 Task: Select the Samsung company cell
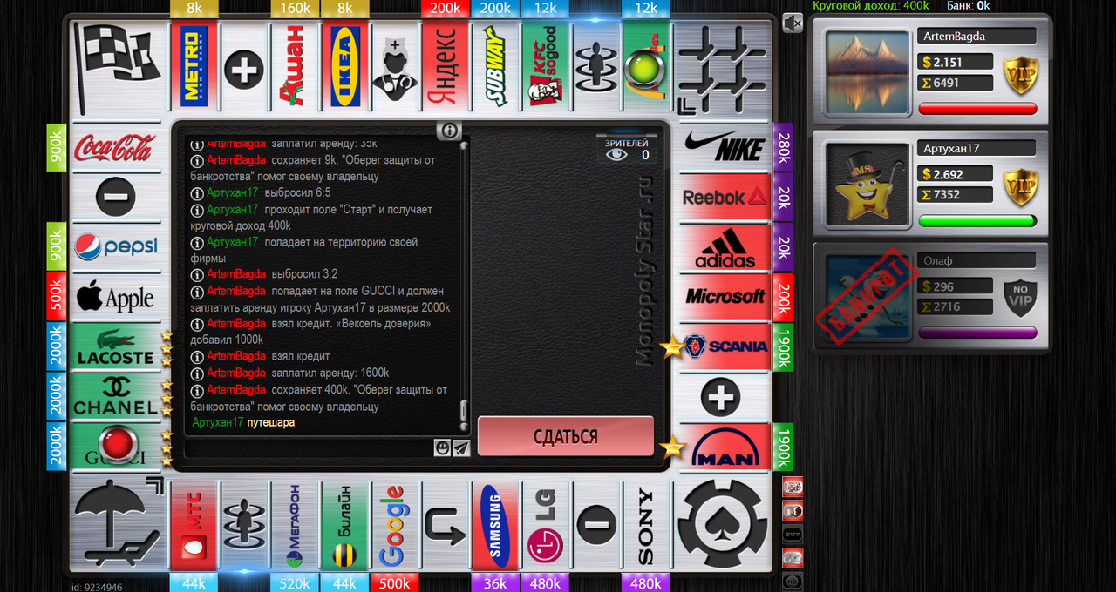point(496,525)
